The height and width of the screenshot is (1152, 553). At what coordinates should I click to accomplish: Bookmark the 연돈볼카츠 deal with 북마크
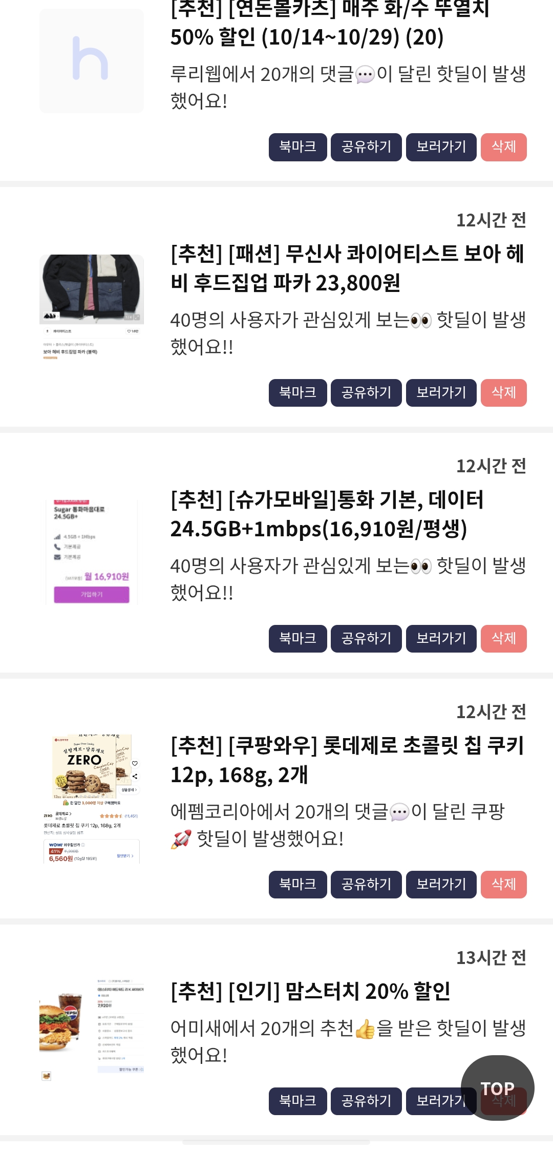(297, 148)
